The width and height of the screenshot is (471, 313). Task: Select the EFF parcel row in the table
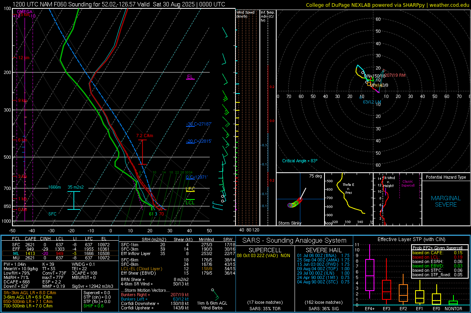60,249
